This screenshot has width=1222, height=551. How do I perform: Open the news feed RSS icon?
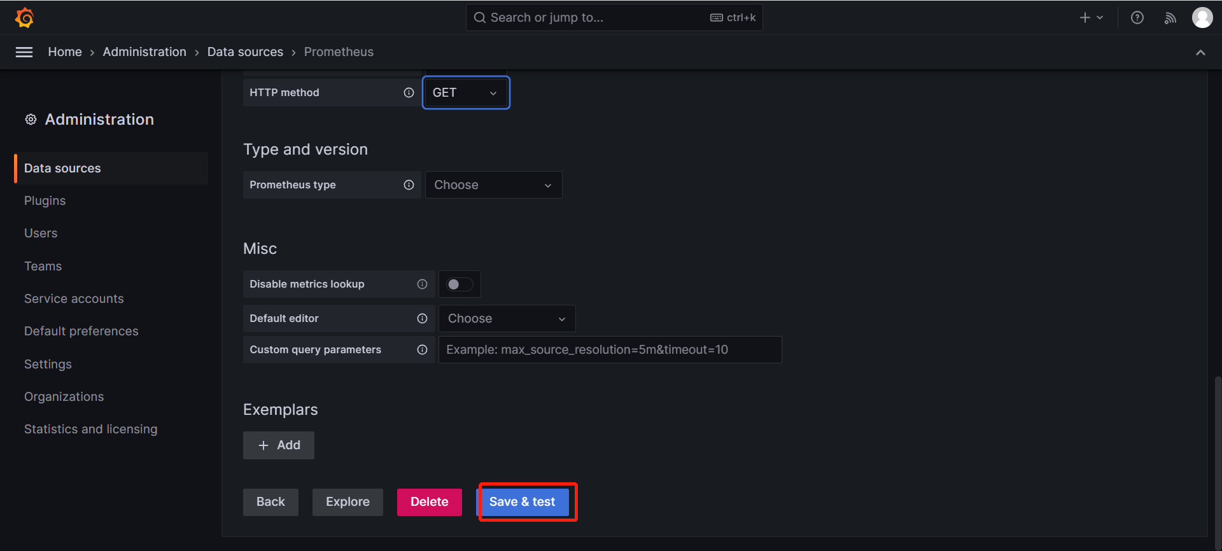pyautogui.click(x=1170, y=18)
